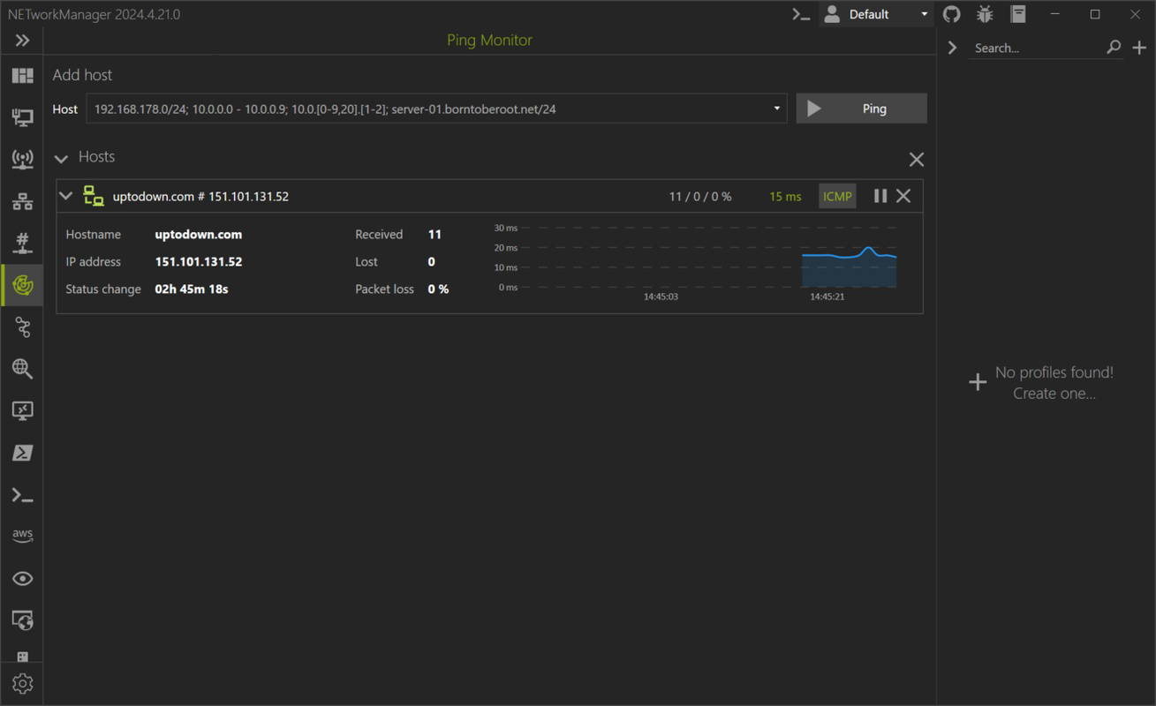Open the Port Scanner hash icon
This screenshot has height=706, width=1156.
pyautogui.click(x=22, y=244)
